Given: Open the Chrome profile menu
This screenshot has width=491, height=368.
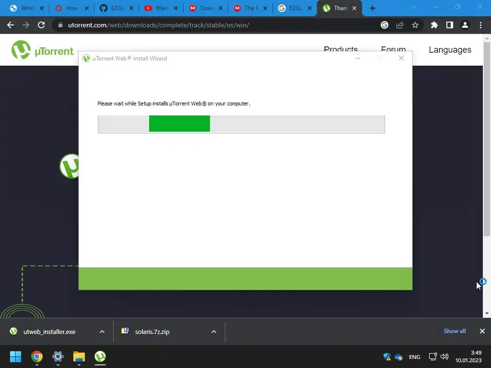Looking at the screenshot, I should point(465,25).
